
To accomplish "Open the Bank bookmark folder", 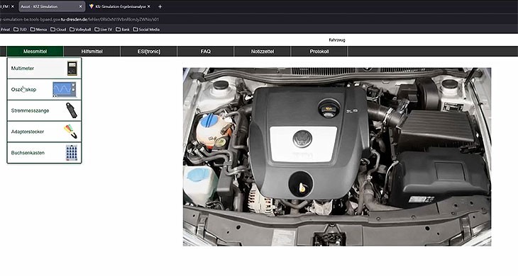I will tap(123, 29).
